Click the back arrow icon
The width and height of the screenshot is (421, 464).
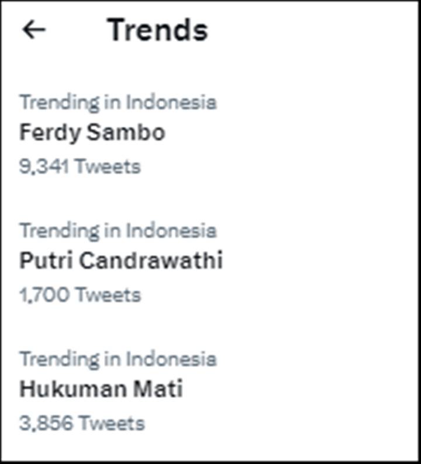[34, 30]
